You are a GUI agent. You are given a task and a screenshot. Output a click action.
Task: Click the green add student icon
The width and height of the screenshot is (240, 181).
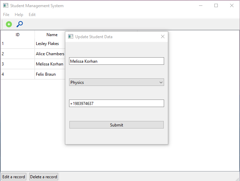[x=9, y=24]
